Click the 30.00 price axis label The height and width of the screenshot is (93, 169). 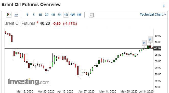pyautogui.click(x=158, y=61)
